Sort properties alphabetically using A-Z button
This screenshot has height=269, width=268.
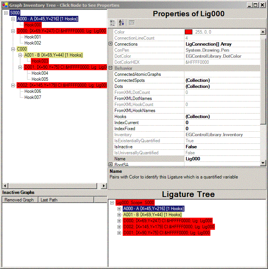coord(121,23)
